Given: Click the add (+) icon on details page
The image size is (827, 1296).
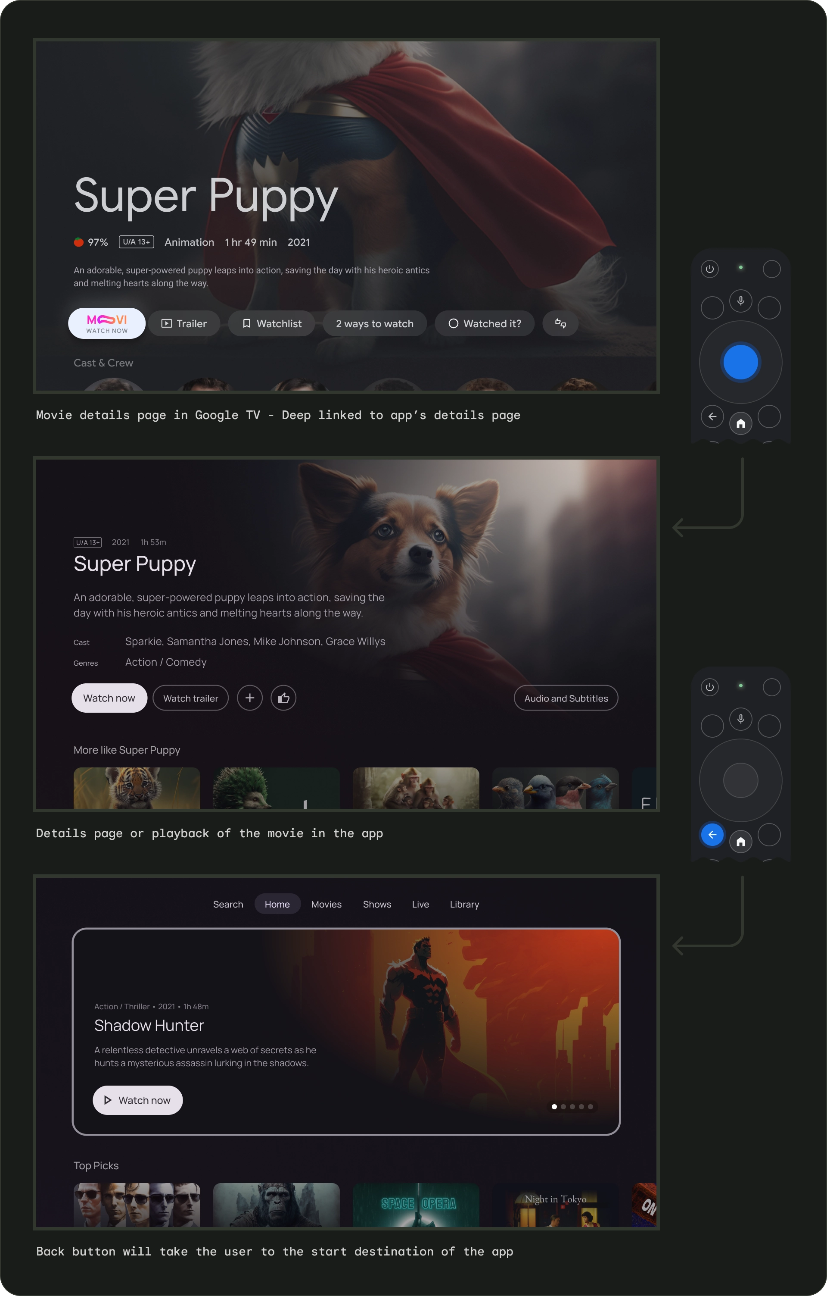Looking at the screenshot, I should pos(251,698).
